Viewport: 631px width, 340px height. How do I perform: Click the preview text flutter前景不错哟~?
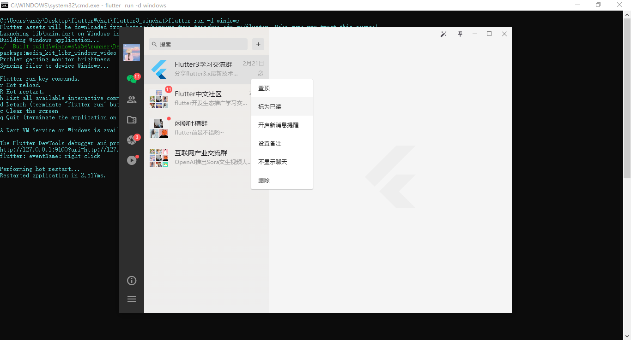tap(199, 133)
